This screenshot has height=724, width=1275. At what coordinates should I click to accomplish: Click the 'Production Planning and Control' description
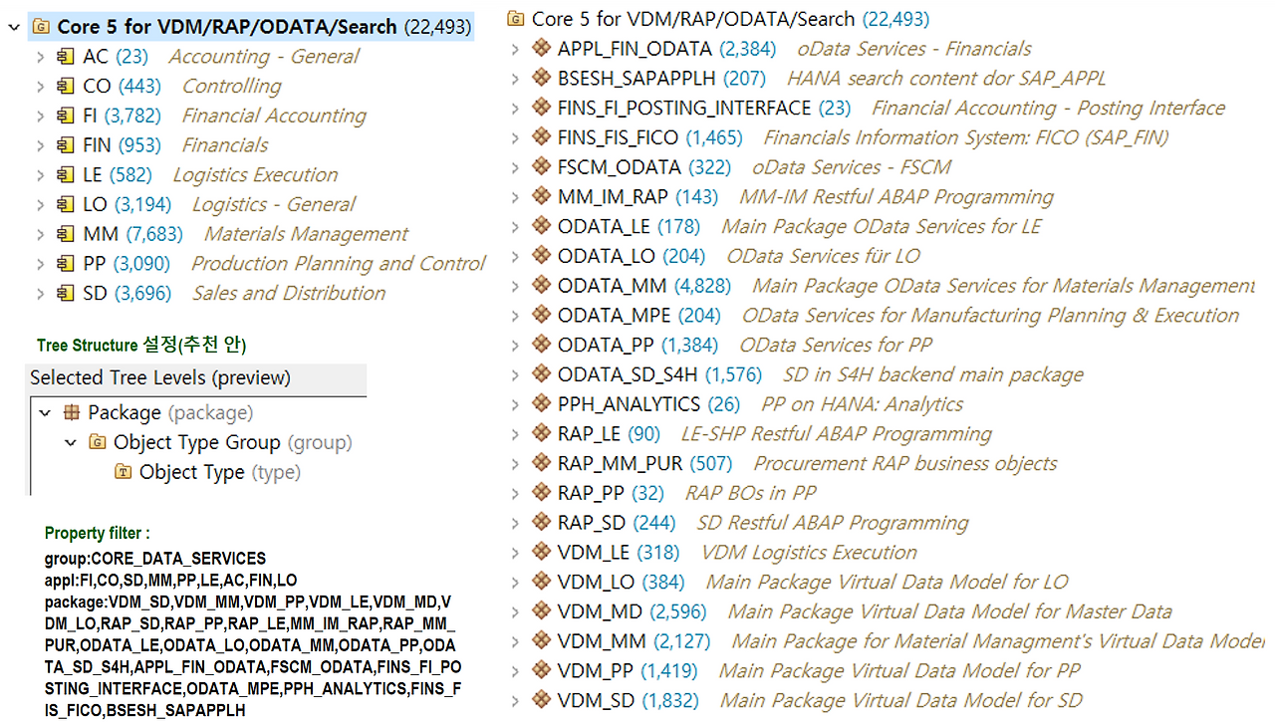(338, 264)
